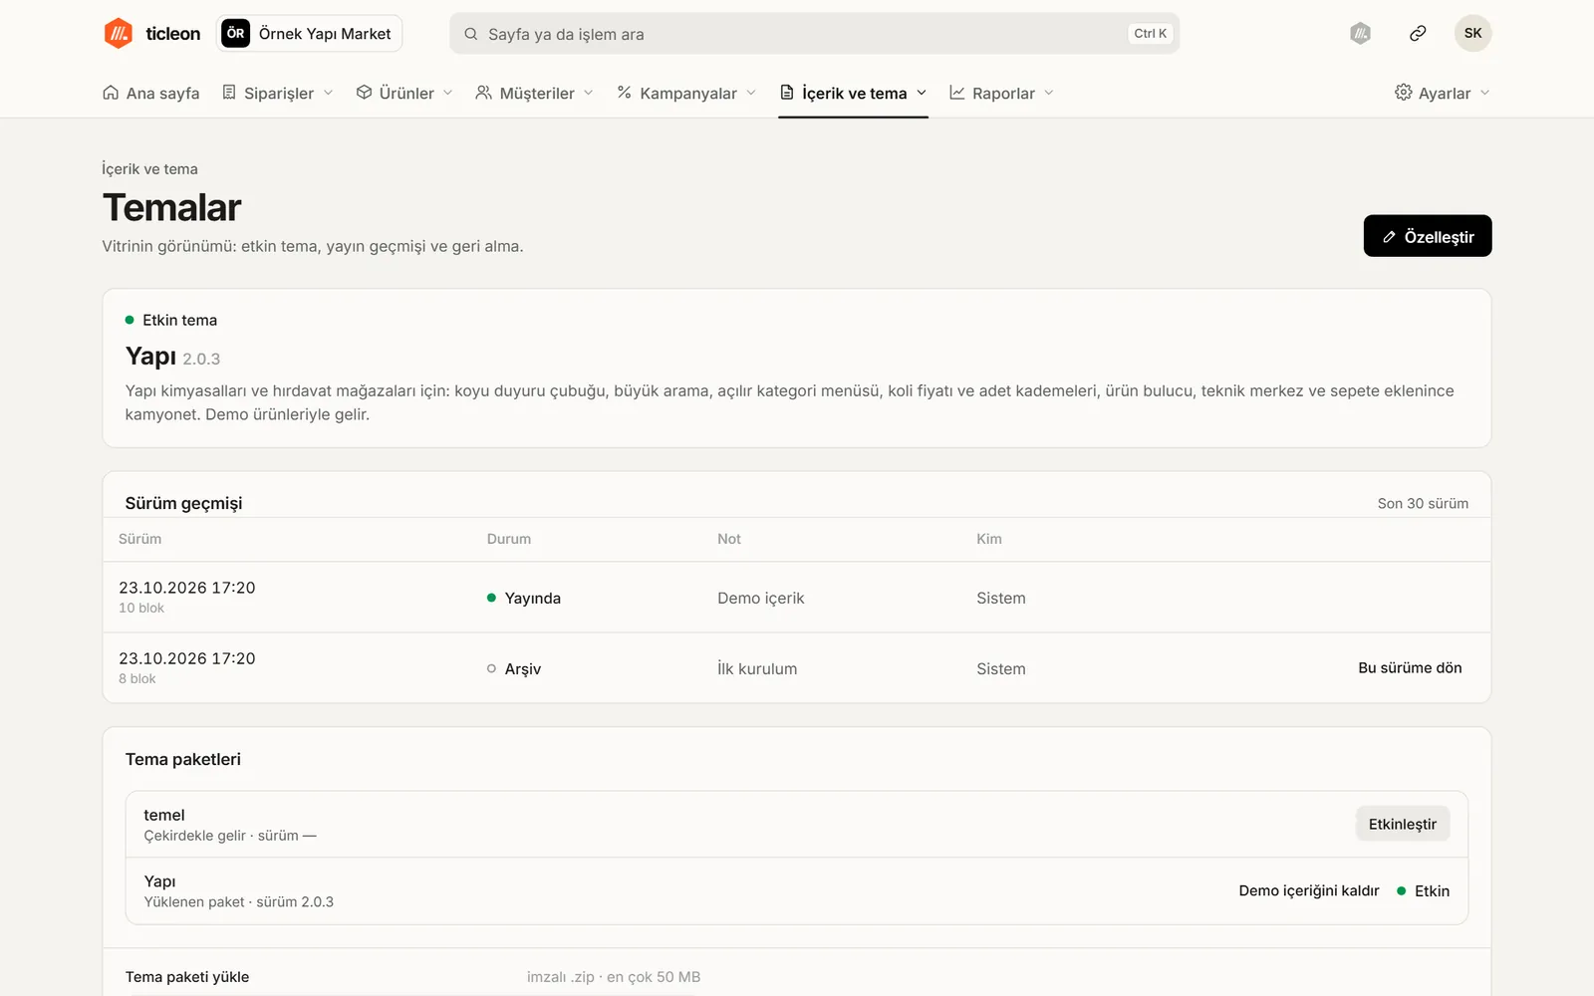
Task: Click the Demo içerik note cell
Action: [760, 598]
